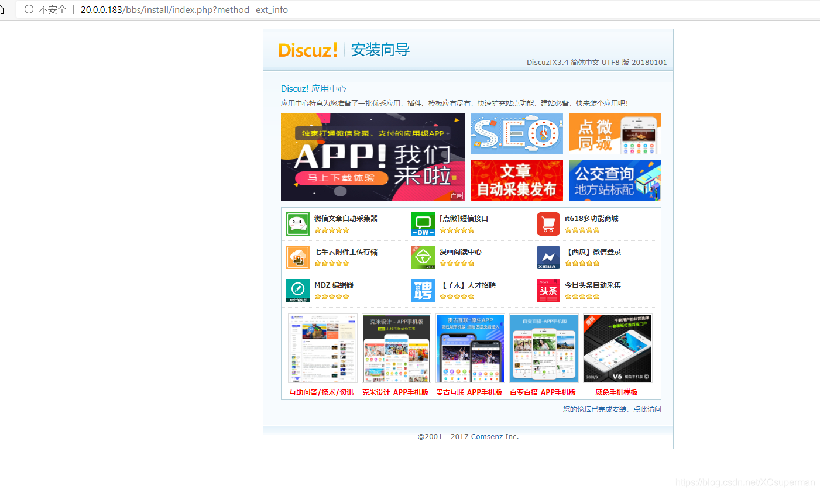This screenshot has width=820, height=493.
Task: Click the Discuz! 应用中心 heading link
Action: (314, 89)
